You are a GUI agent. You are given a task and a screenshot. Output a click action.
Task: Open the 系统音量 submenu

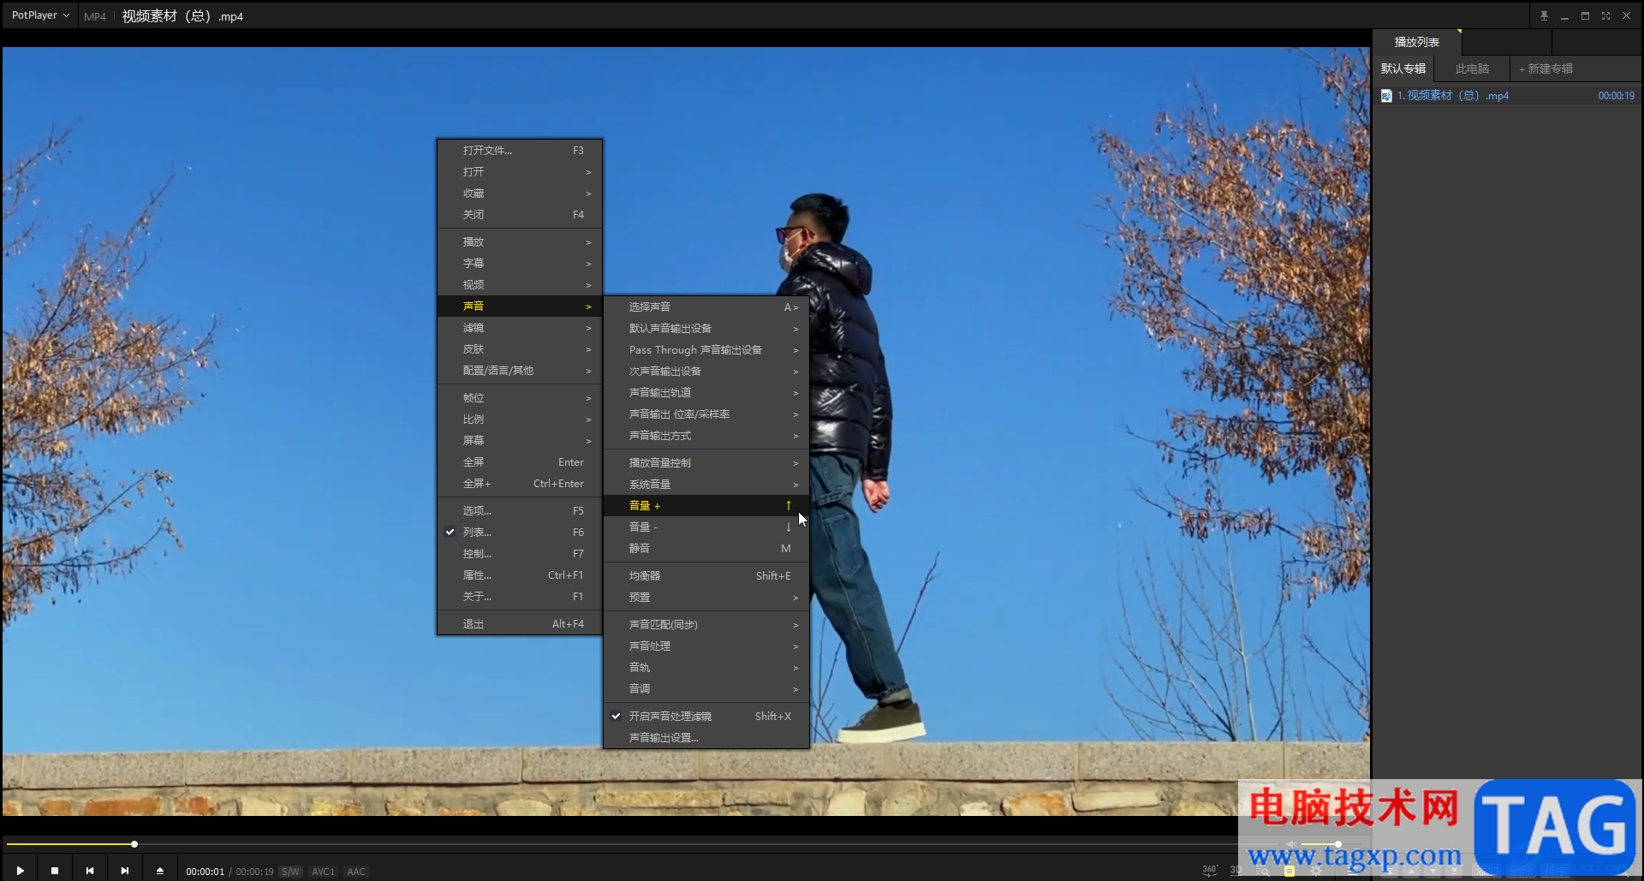point(706,485)
